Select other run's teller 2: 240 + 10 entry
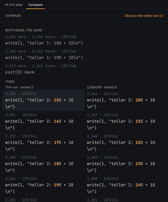Image resolution: width=168 pixels, height=202 pixels. pyautogui.click(x=125, y=185)
